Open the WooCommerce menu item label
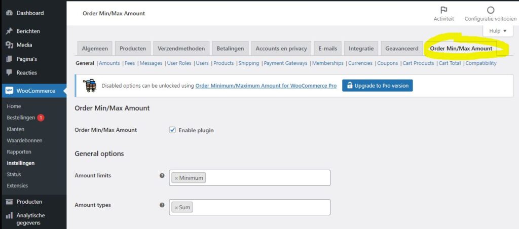519x229 pixels. point(36,91)
